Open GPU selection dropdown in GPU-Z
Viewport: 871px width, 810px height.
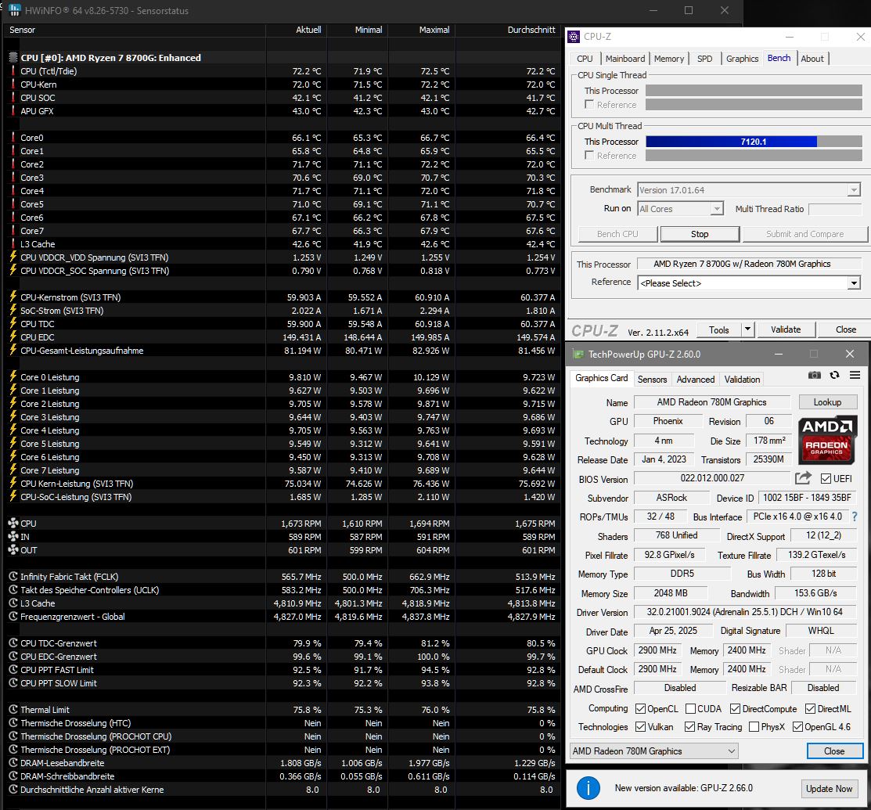click(x=654, y=751)
